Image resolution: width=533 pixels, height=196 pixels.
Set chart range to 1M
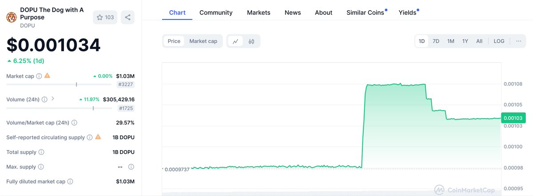[x=451, y=41]
